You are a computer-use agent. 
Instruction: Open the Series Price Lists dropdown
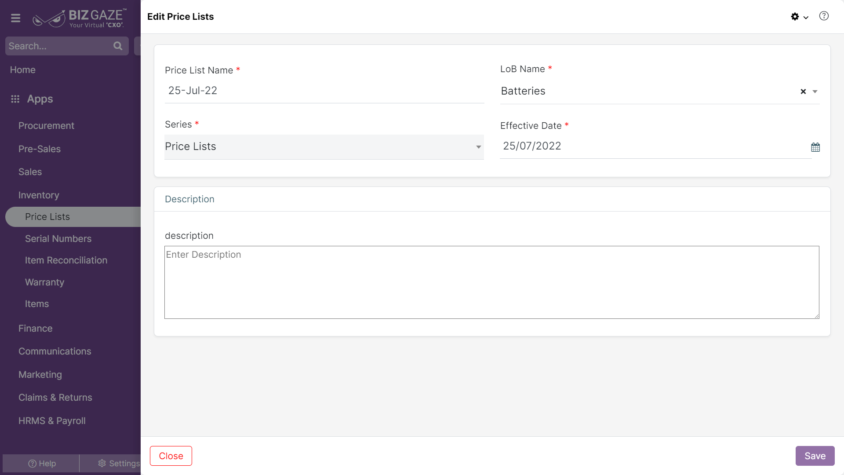324,147
